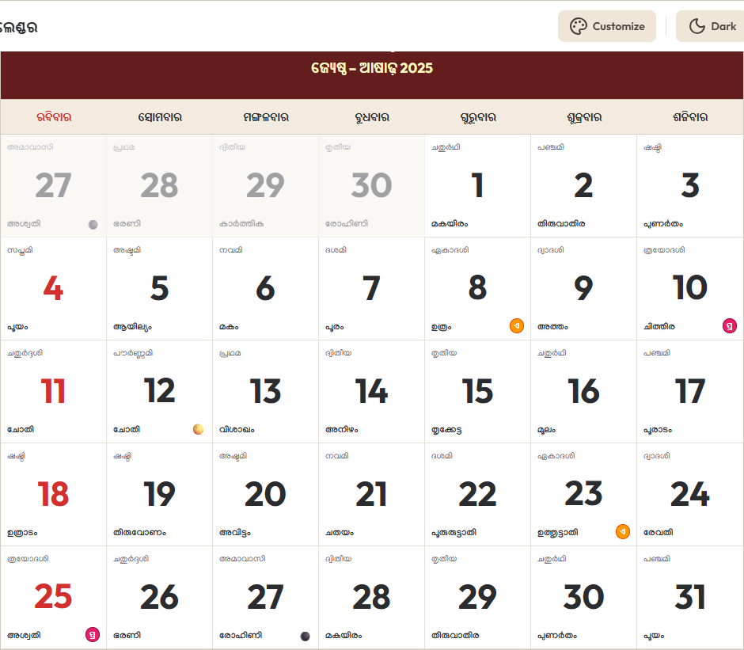Click the month title ଜ୍ୟେଷ୍ଠ – ଆଷାଢ଼ 2025
Screen dimensions: 744x650
[x=372, y=68]
